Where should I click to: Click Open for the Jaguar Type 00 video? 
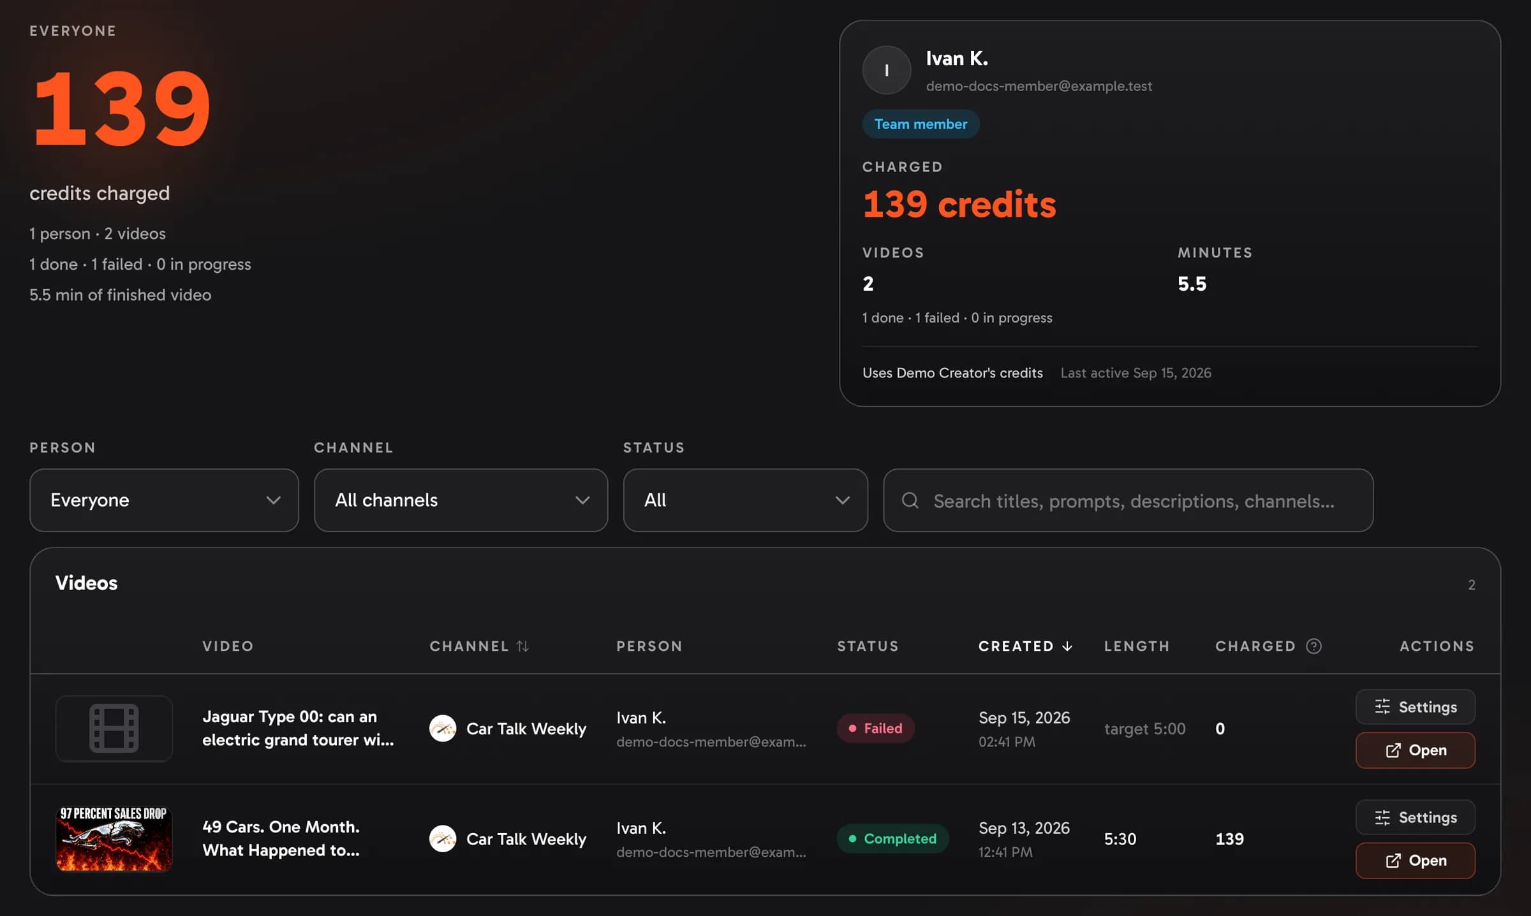1415,750
